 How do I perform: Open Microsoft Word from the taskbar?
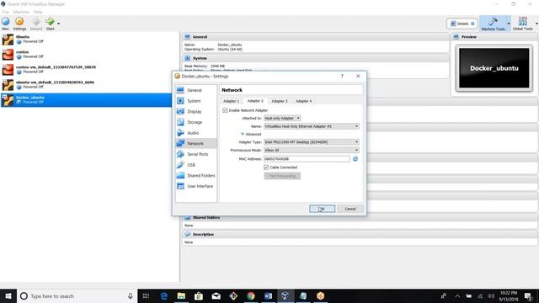268,295
